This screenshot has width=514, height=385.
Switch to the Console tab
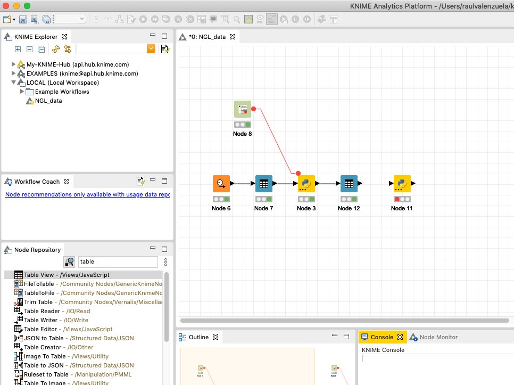click(382, 337)
